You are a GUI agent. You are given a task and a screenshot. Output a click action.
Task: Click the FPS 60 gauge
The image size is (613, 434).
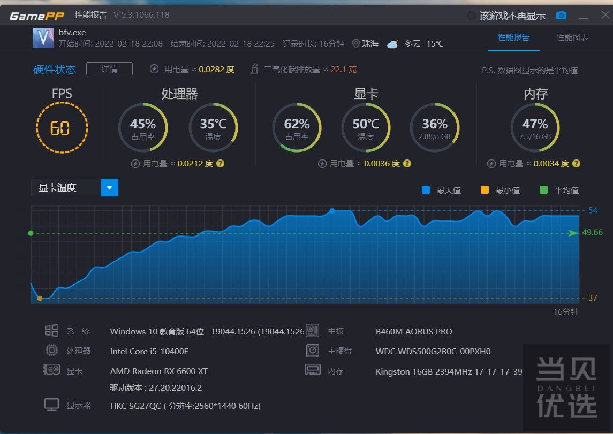62,128
